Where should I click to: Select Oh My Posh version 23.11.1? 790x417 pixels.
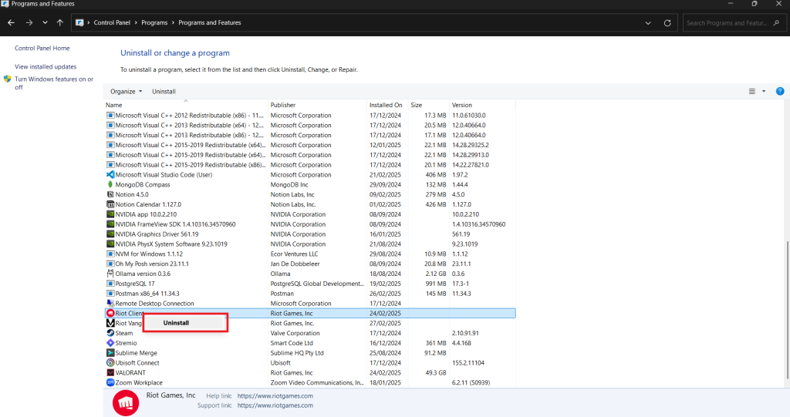pyautogui.click(x=152, y=264)
